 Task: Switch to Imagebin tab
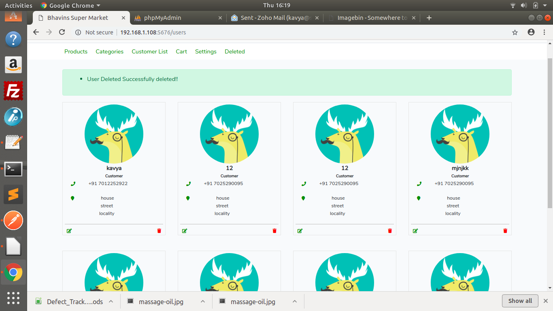click(x=372, y=18)
